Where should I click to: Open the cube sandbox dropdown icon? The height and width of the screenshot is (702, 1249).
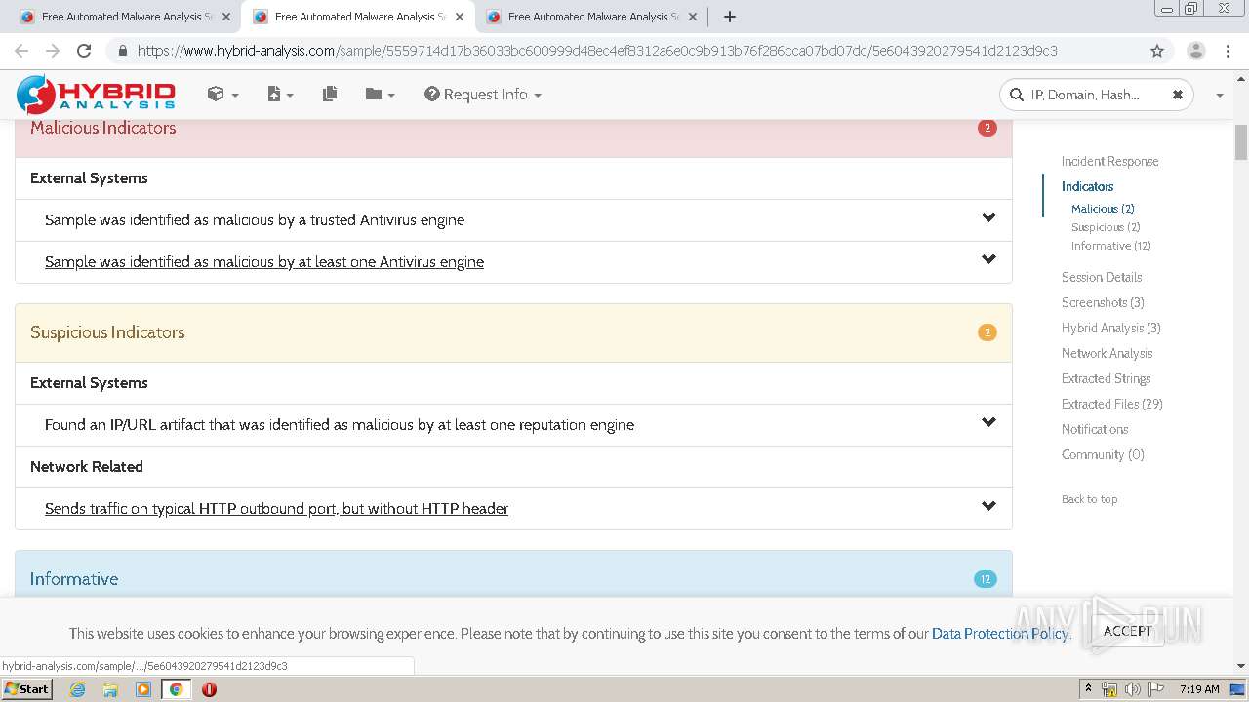[222, 94]
